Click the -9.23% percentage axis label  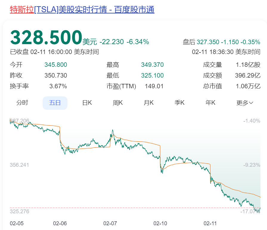click(251, 165)
